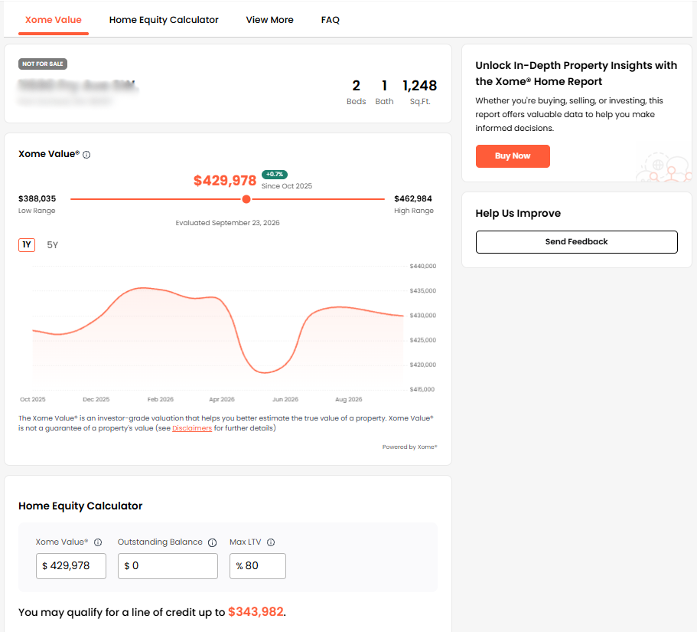Click info icon next to calculator Xome Value label
Screen dimensions: 697x632
(x=98, y=542)
